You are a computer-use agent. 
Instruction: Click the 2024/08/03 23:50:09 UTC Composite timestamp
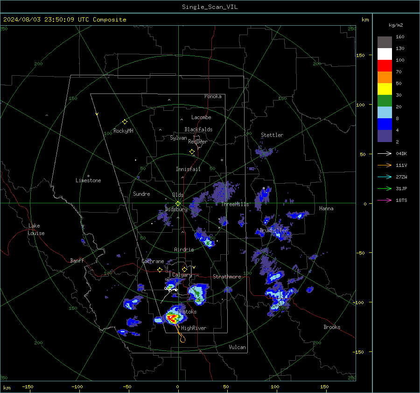tap(64, 20)
